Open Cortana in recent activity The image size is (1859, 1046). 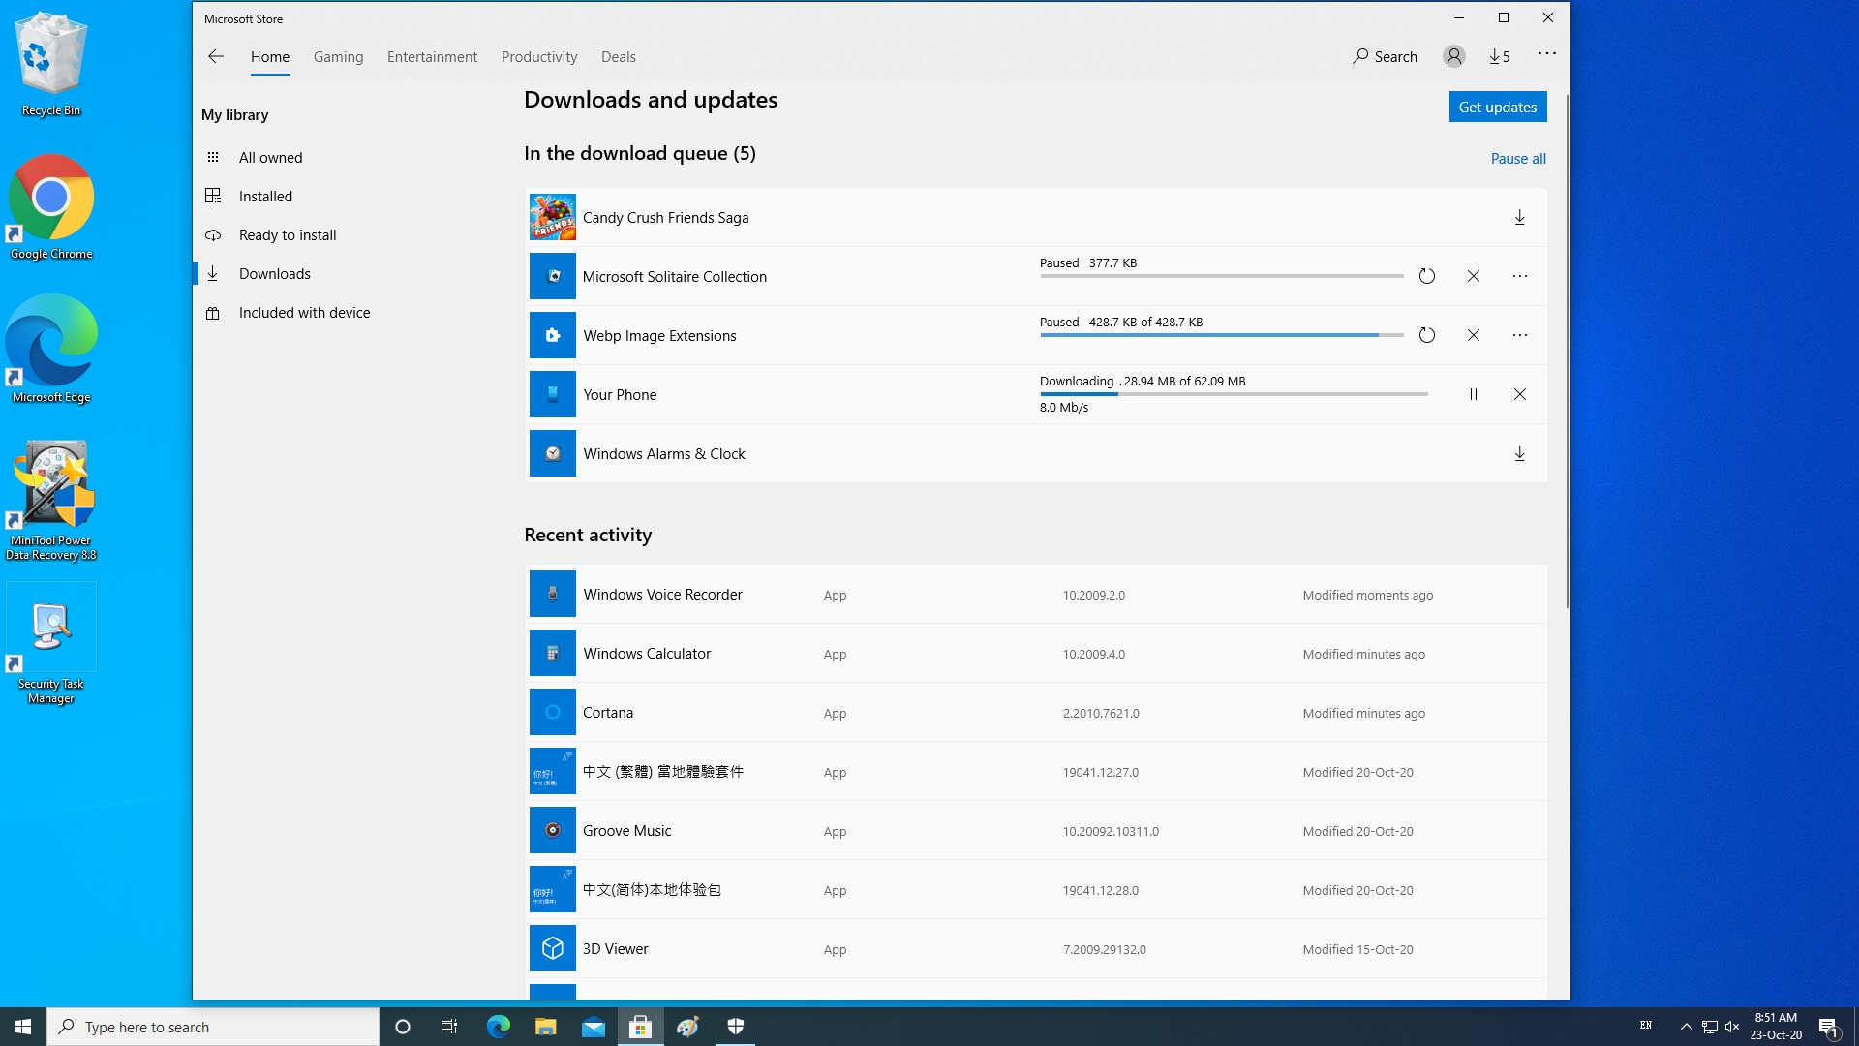click(x=1036, y=713)
